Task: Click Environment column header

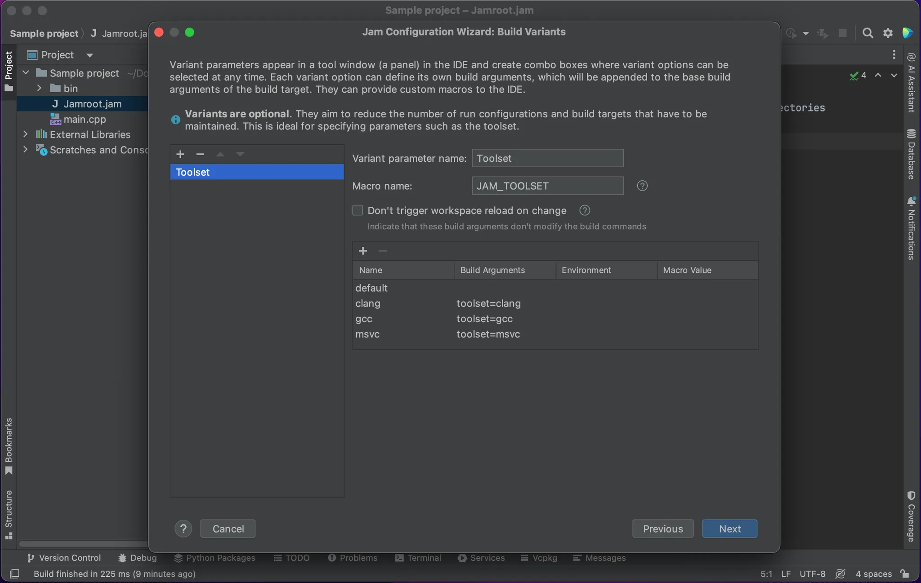Action: click(x=606, y=270)
